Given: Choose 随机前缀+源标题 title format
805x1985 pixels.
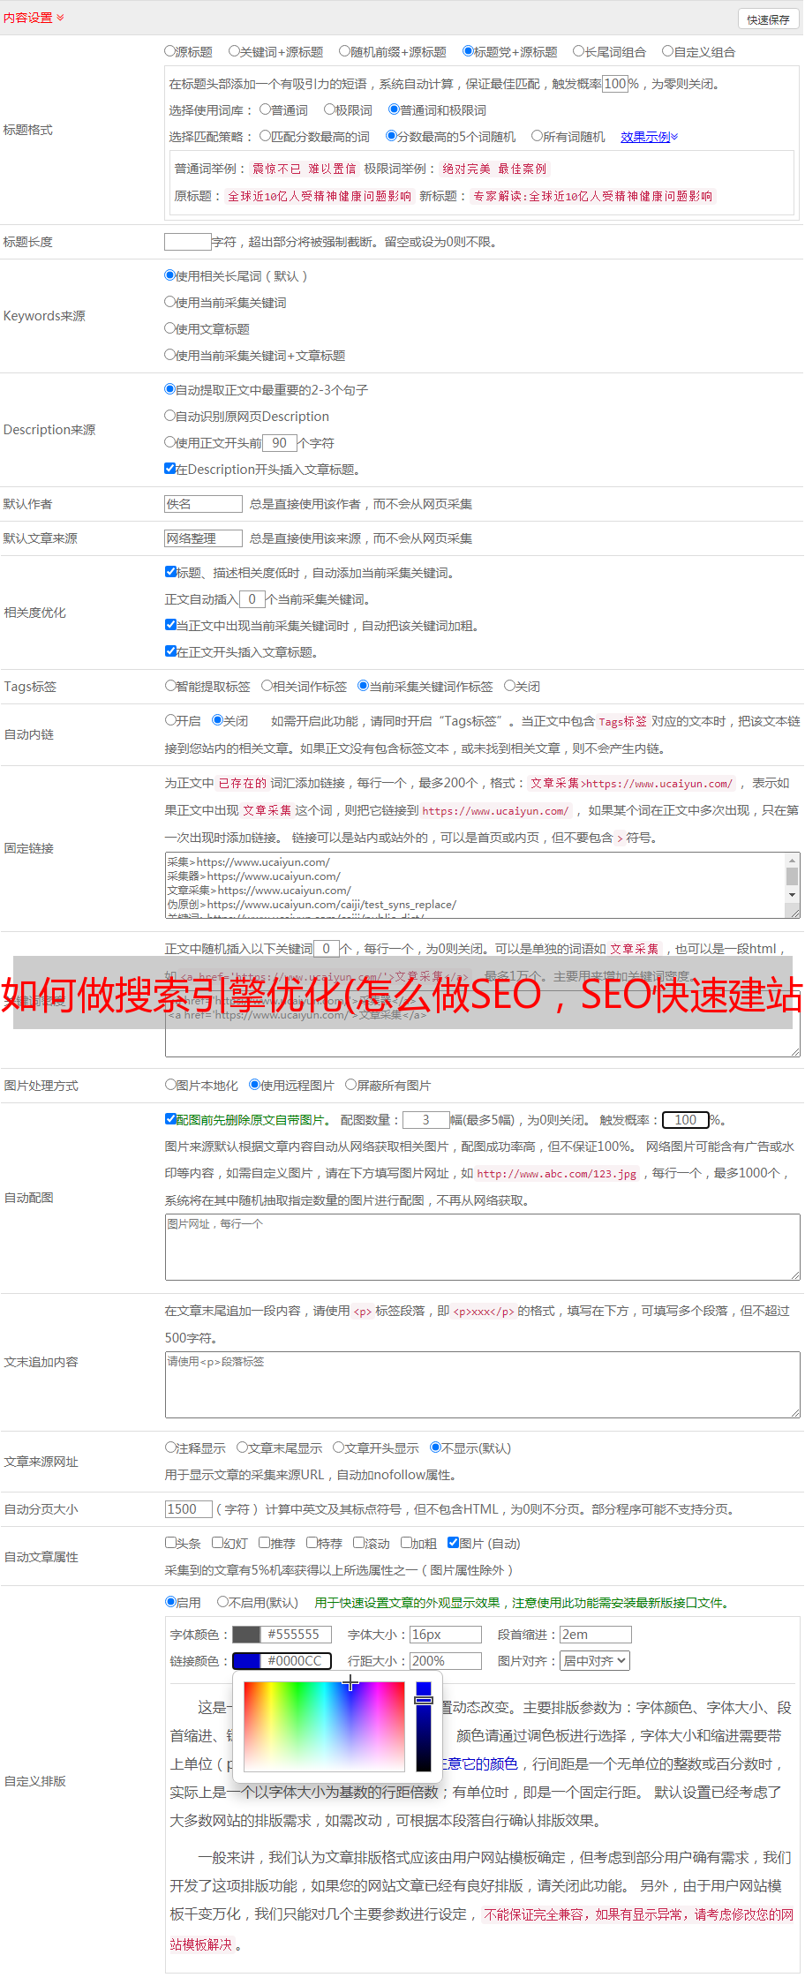Looking at the screenshot, I should pos(345,51).
